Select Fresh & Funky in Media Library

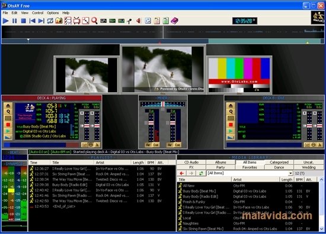(248, 202)
